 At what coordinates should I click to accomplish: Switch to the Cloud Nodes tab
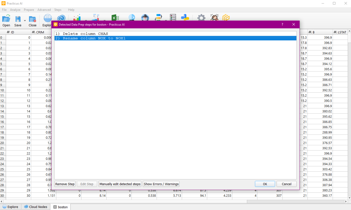pyautogui.click(x=35, y=207)
